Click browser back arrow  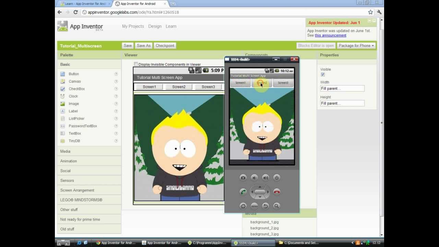tap(60, 12)
